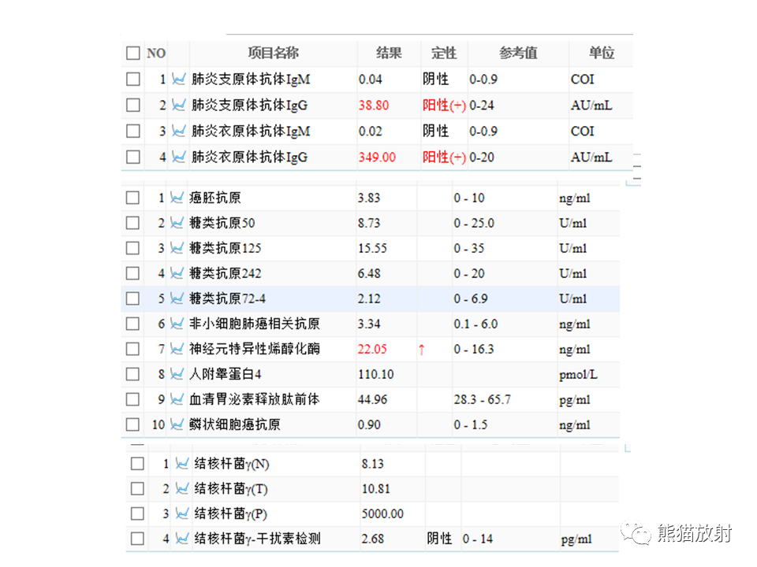
Task: Check the box for 糖类抗原72-4 row
Action: click(132, 298)
